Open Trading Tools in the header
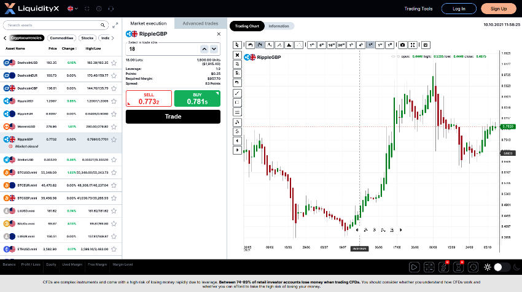The image size is (522, 292). (x=418, y=9)
